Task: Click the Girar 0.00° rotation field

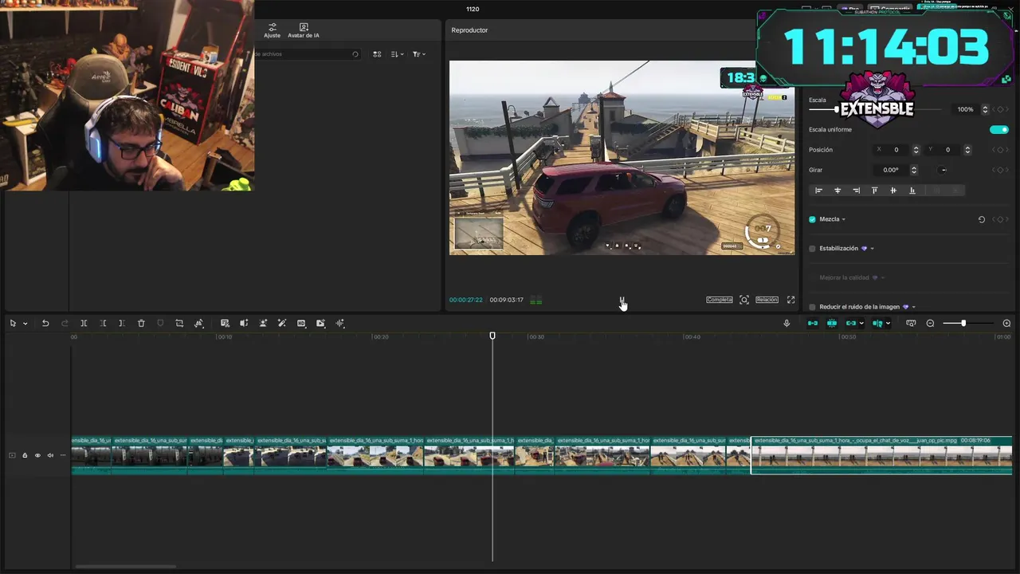Action: click(892, 170)
